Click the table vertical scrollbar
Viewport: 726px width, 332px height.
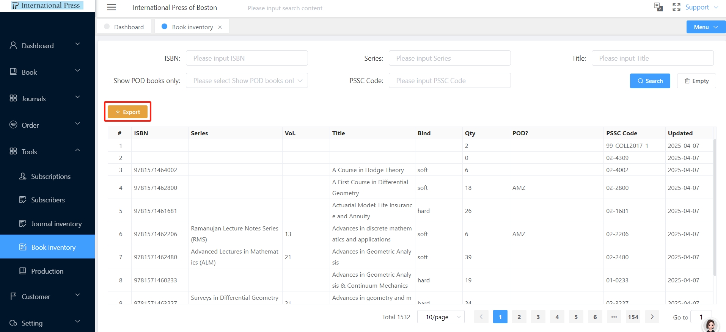click(x=715, y=207)
